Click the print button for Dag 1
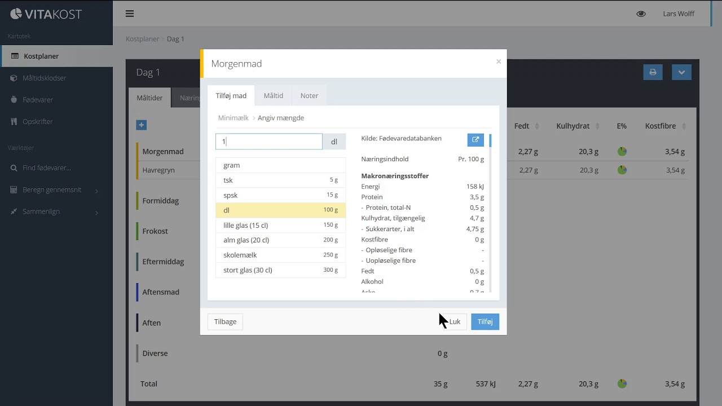The image size is (722, 406). point(653,72)
